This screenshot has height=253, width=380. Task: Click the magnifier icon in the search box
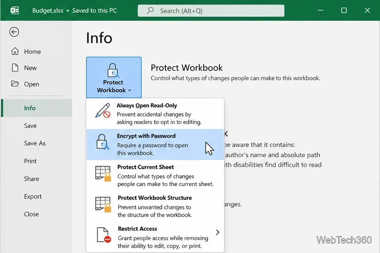(150, 10)
